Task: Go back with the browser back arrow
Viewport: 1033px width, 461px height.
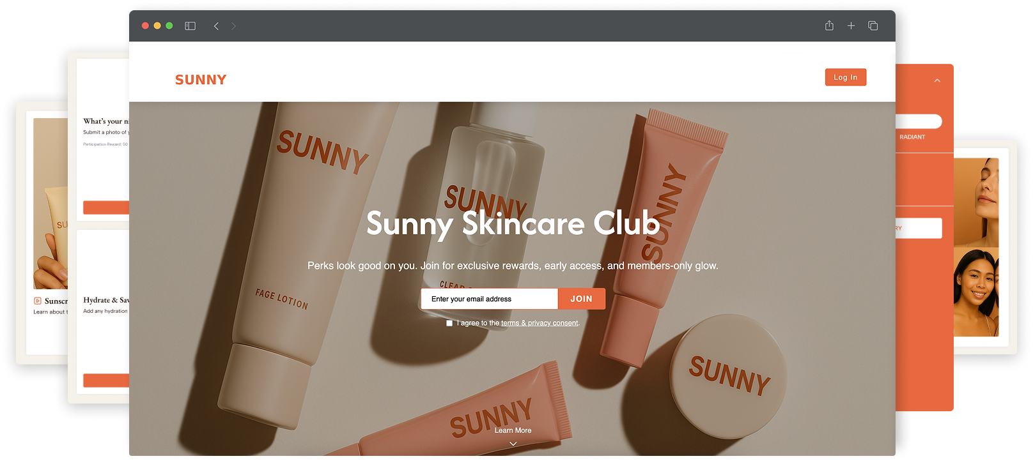Action: pos(216,26)
